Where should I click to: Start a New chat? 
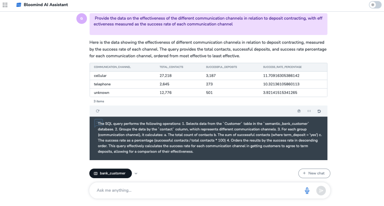point(314,173)
